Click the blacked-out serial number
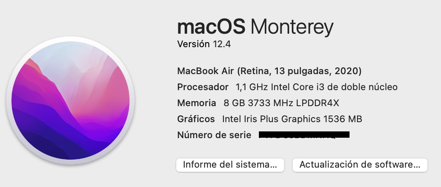 tap(304, 135)
